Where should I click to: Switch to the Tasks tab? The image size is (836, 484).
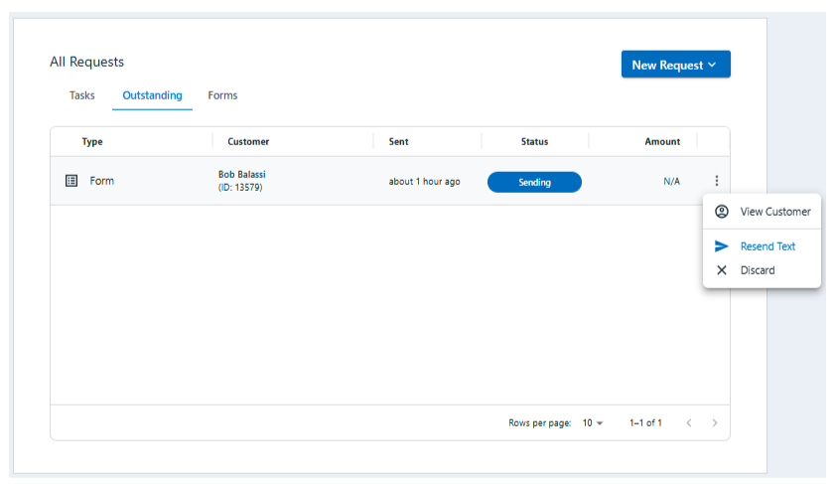coord(82,95)
